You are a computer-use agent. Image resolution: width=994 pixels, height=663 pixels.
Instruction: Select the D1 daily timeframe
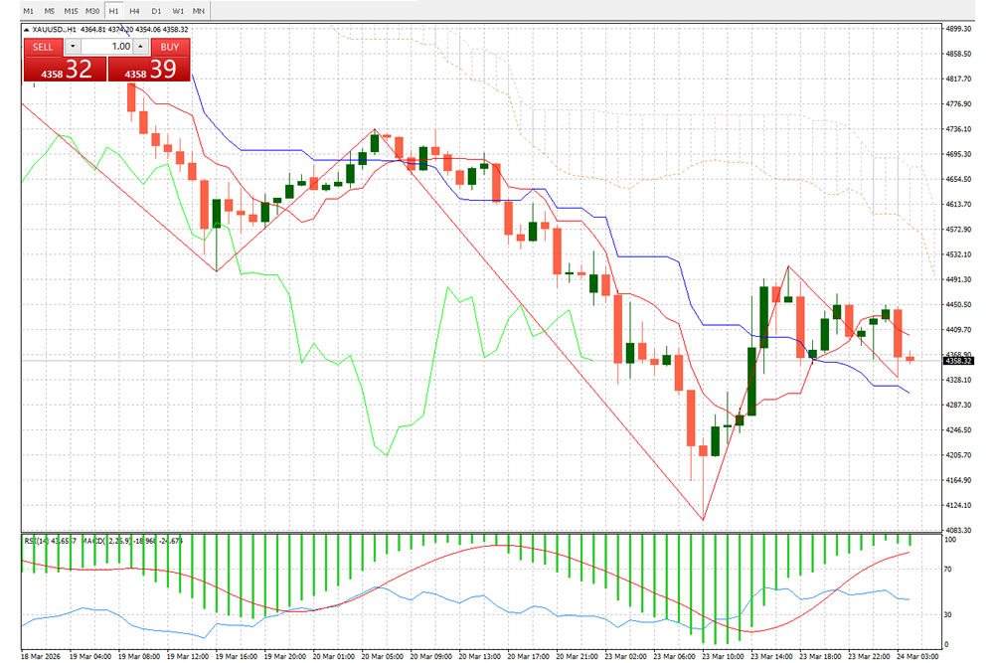156,10
